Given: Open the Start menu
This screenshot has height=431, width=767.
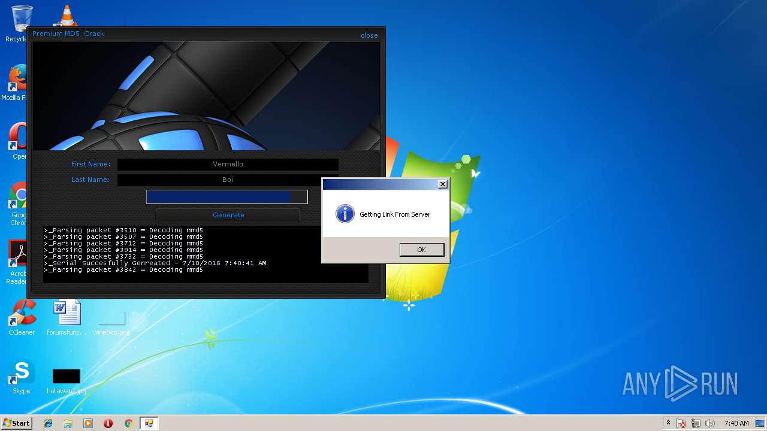Looking at the screenshot, I should click(x=16, y=423).
